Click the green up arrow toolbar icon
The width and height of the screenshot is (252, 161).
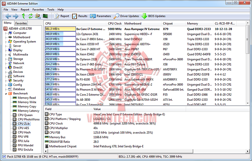point(23,16)
